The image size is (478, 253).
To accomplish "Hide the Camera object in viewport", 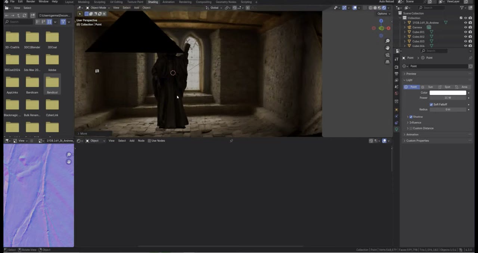I will 465,27.
